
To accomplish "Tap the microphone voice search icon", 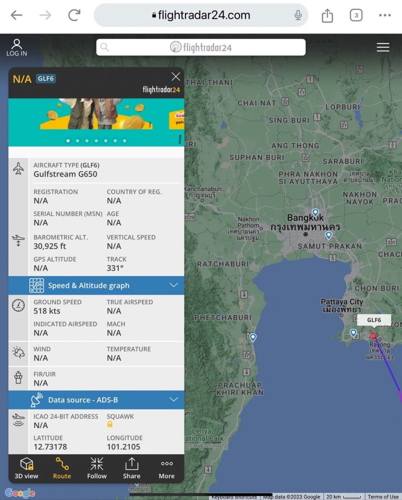I will [298, 15].
